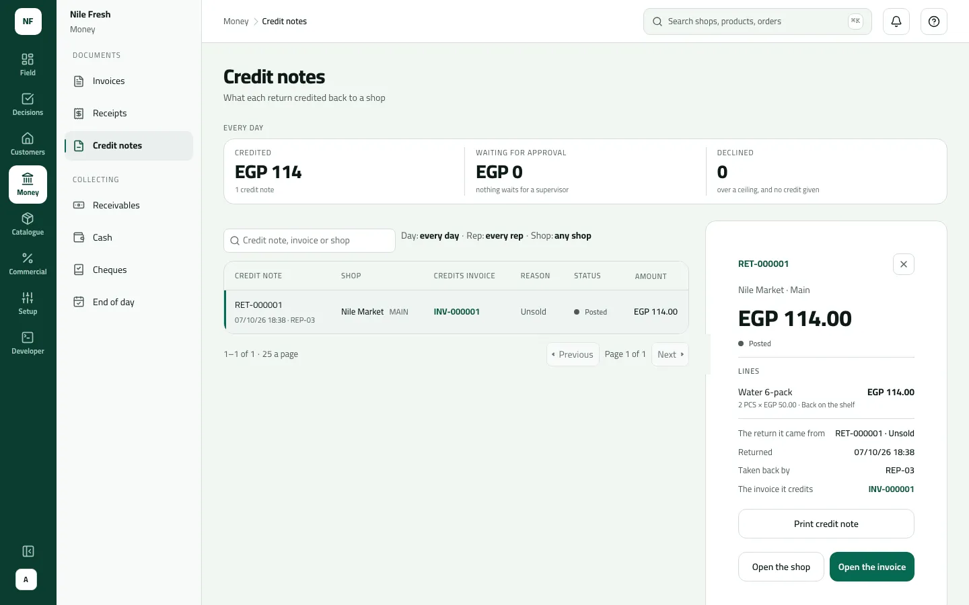Image resolution: width=969 pixels, height=605 pixels.
Task: Open Cheques under Collecting
Action: [x=129, y=270]
